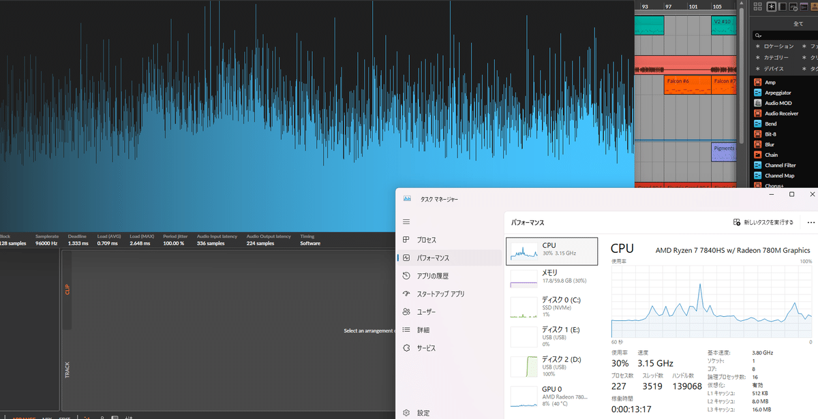Image resolution: width=818 pixels, height=419 pixels.
Task: Open サービス page in Task Manager
Action: tap(449, 347)
